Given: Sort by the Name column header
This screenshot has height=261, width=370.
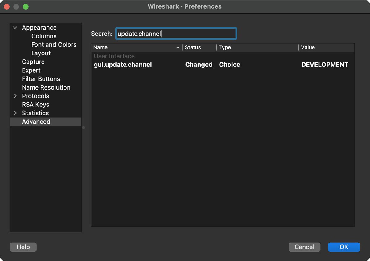Looking at the screenshot, I should (x=137, y=47).
